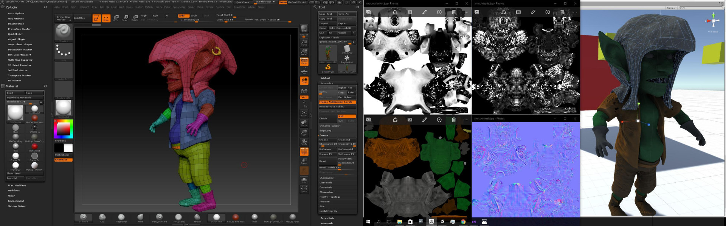Open Multi Map Exporter plugin
Screen dimensions: 726x226
(20, 60)
